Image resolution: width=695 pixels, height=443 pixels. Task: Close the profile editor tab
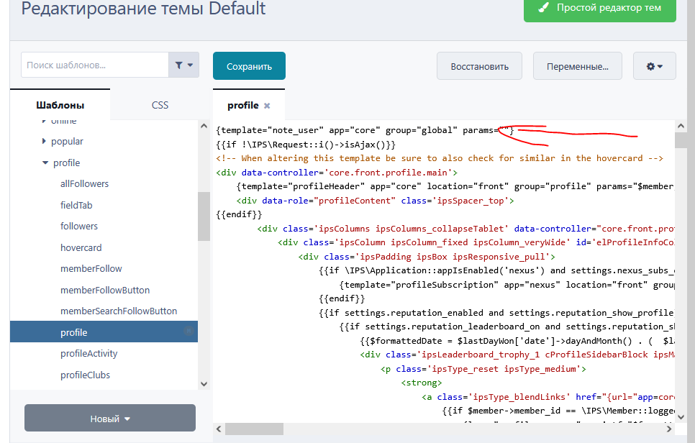click(267, 106)
